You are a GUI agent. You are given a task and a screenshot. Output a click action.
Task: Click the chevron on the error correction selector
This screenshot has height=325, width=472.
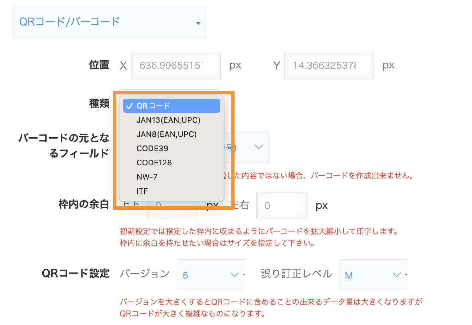tap(397, 275)
